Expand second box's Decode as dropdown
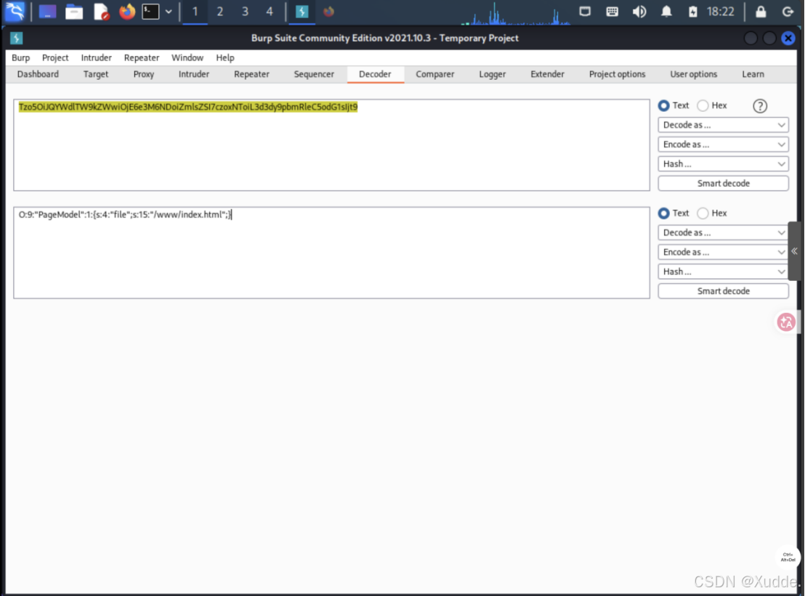The image size is (805, 596). pyautogui.click(x=724, y=232)
